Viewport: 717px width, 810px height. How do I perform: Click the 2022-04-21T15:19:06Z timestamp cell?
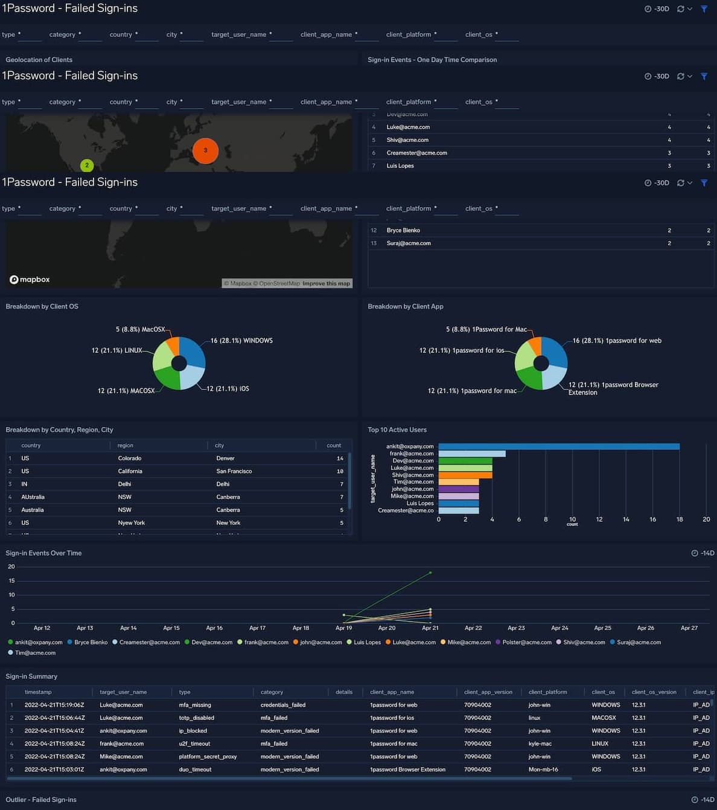[54, 705]
